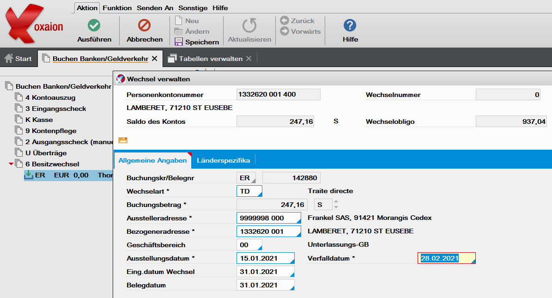Screen dimensions: 552x298
Task: Click the Verfalldatum field 28.02.2021
Action: tap(446, 258)
